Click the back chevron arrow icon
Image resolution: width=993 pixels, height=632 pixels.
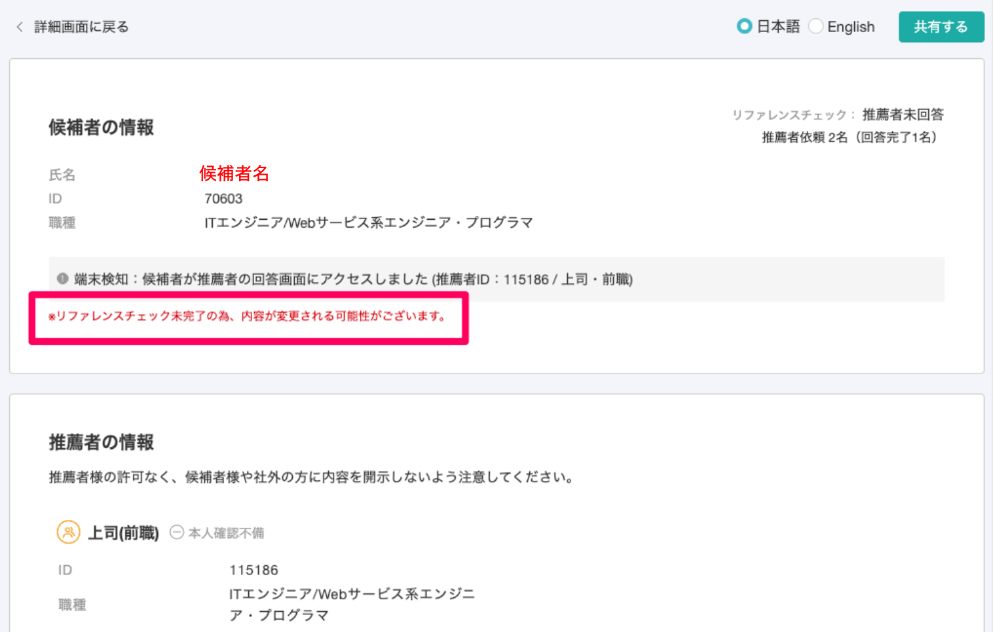(20, 27)
